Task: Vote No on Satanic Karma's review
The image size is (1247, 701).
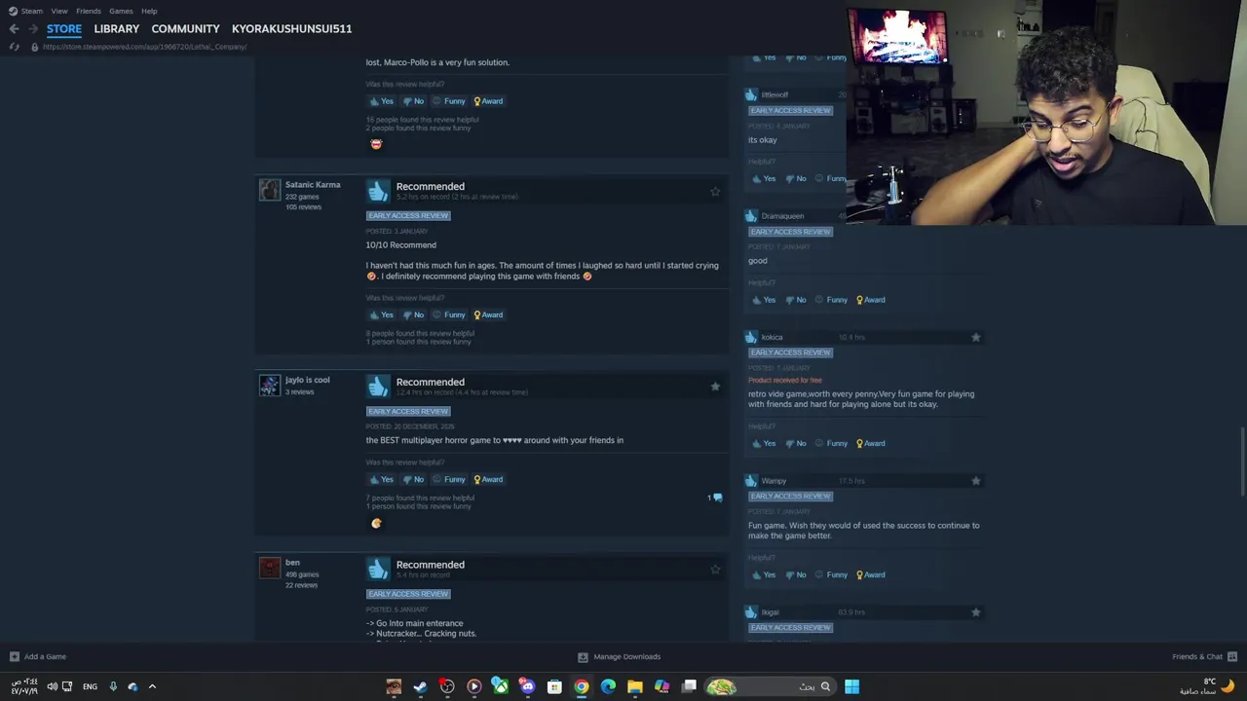Action: (413, 314)
